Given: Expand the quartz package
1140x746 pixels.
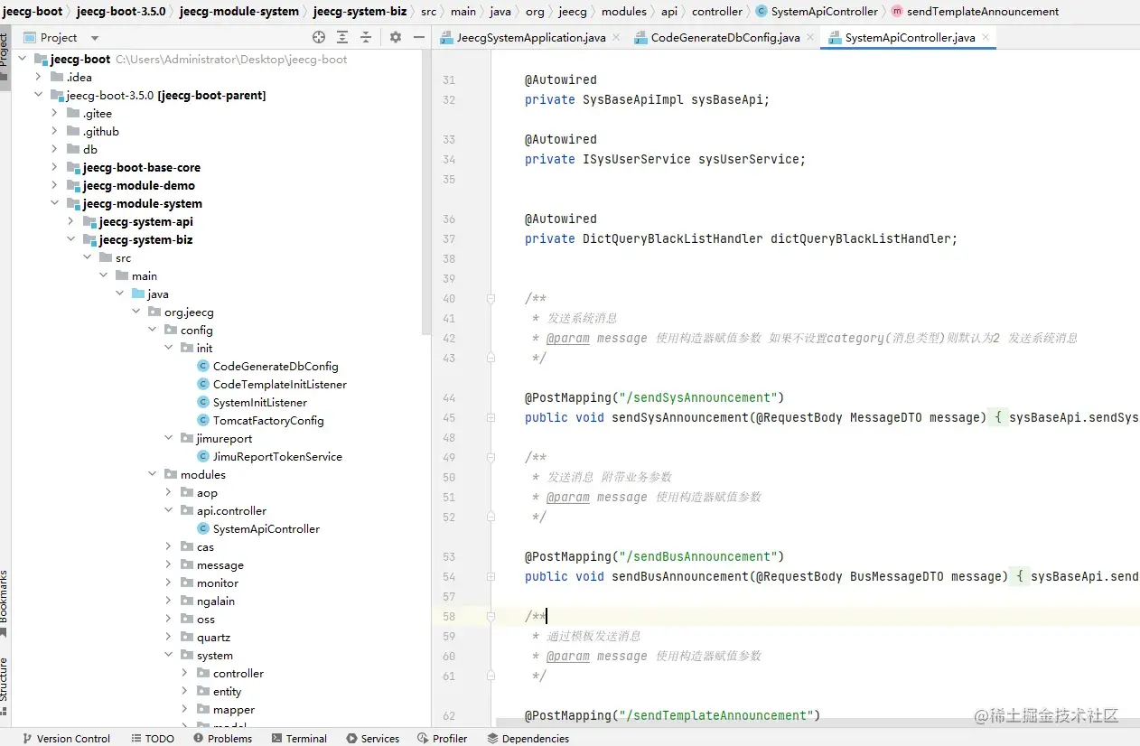Looking at the screenshot, I should [x=169, y=637].
